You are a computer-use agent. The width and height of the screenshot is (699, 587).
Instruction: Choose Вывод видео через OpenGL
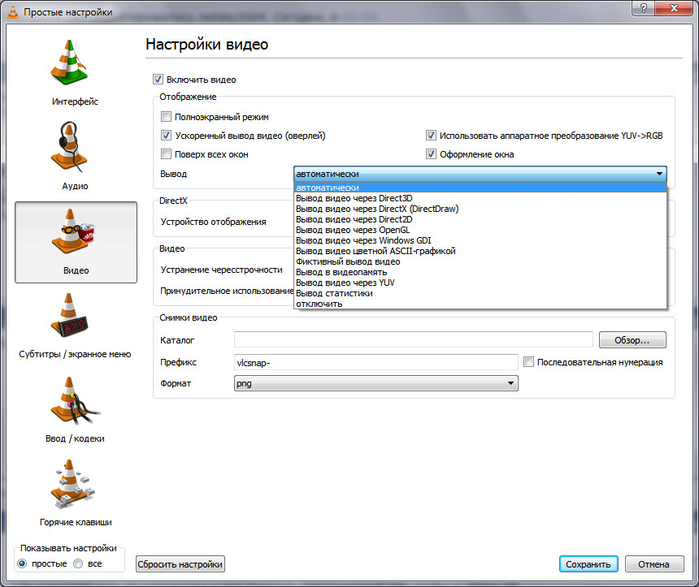pos(480,230)
